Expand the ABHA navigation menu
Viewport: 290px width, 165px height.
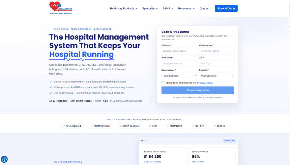click(x=168, y=8)
